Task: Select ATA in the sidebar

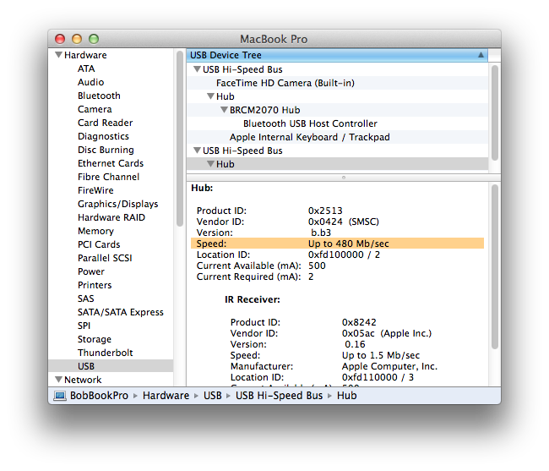Action: click(86, 68)
